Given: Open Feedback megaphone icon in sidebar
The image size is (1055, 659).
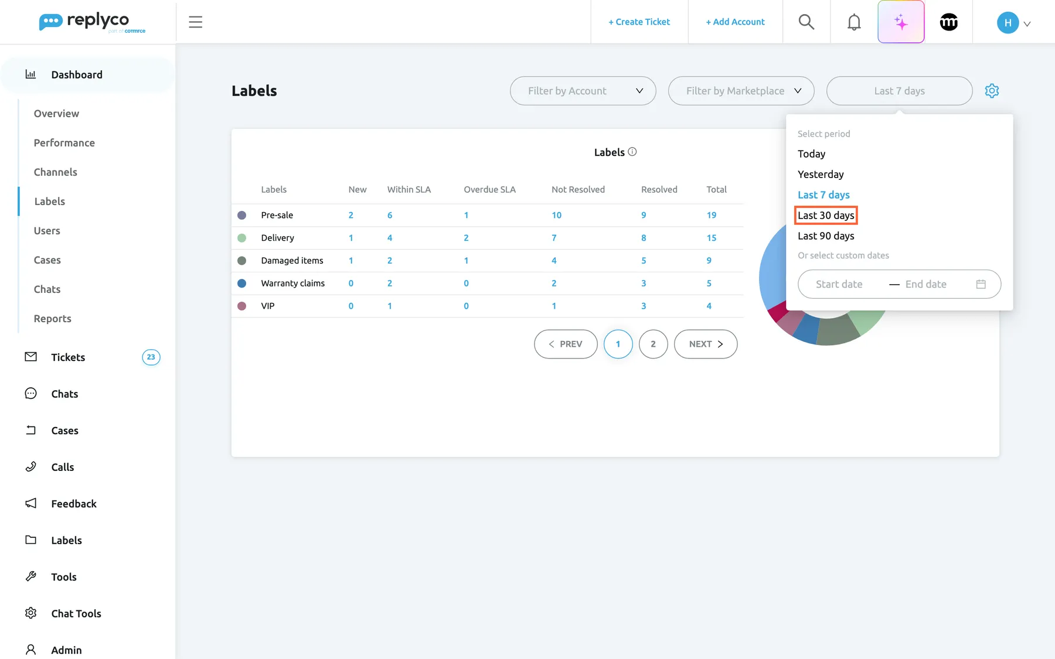Looking at the screenshot, I should 31,503.
